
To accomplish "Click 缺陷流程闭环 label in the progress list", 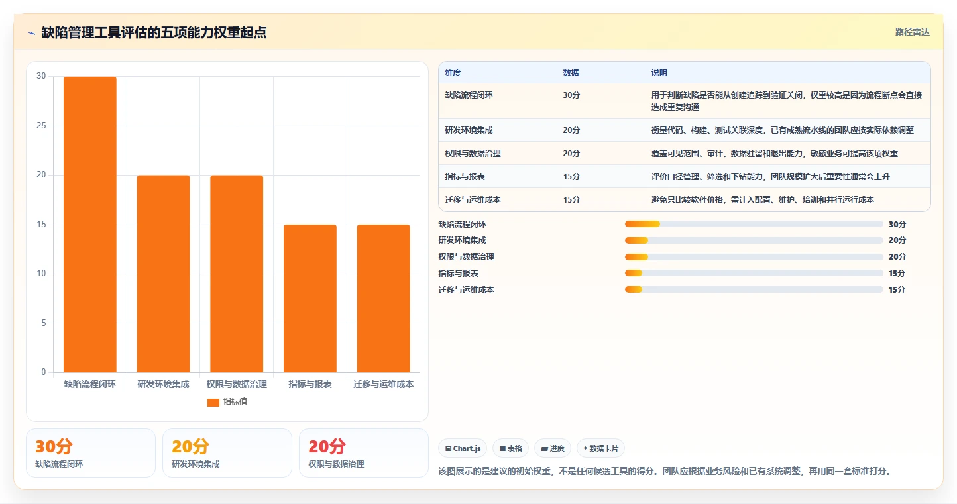I will 462,224.
